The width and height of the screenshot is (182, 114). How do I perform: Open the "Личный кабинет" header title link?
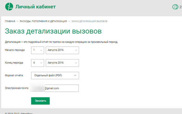[x=36, y=7]
